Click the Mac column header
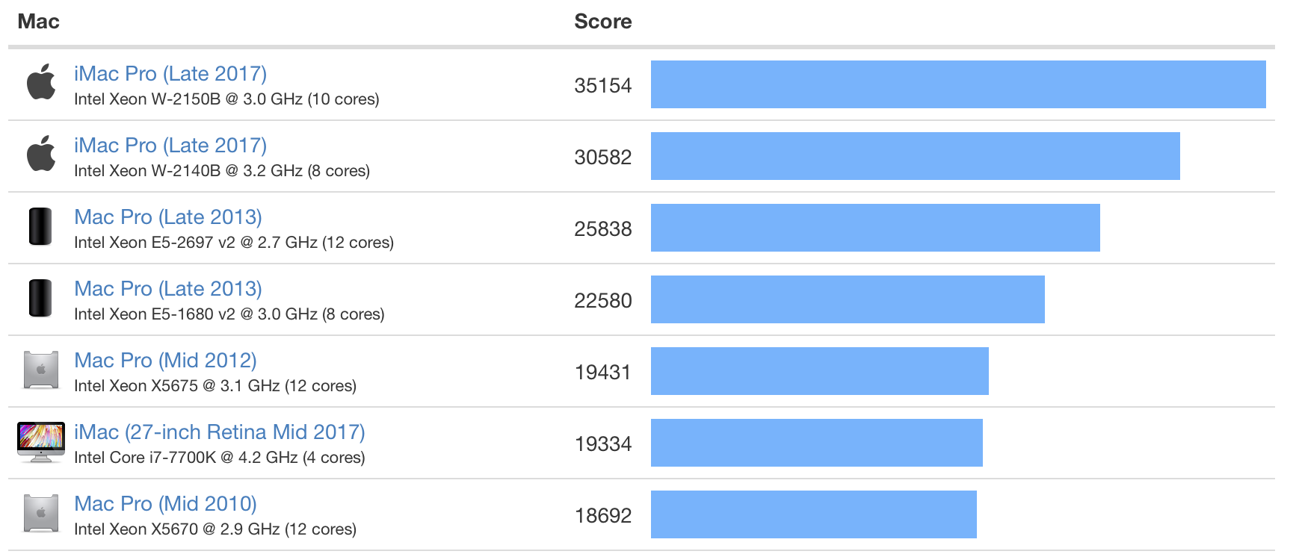This screenshot has height=557, width=1296. (38, 22)
